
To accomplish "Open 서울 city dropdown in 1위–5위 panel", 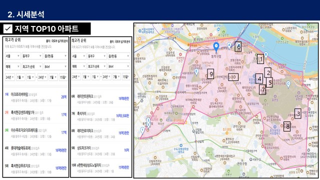I will click(12, 55).
